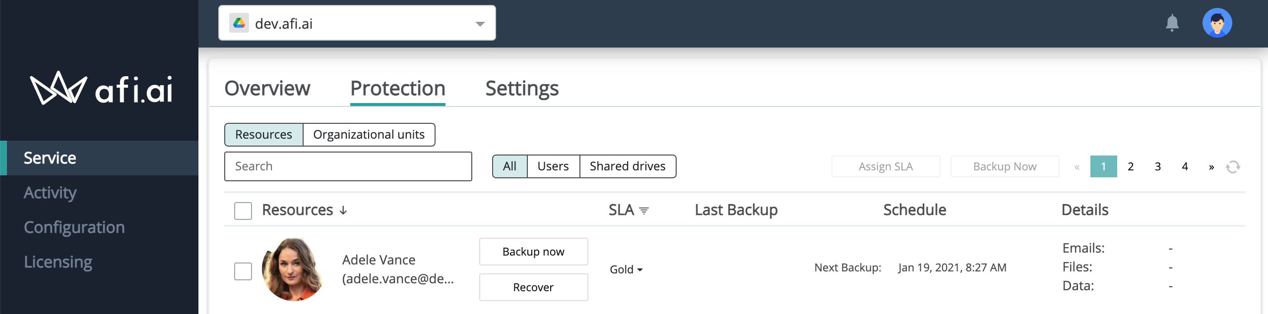Sort resources with the down arrow
1268x314 pixels.
click(343, 210)
